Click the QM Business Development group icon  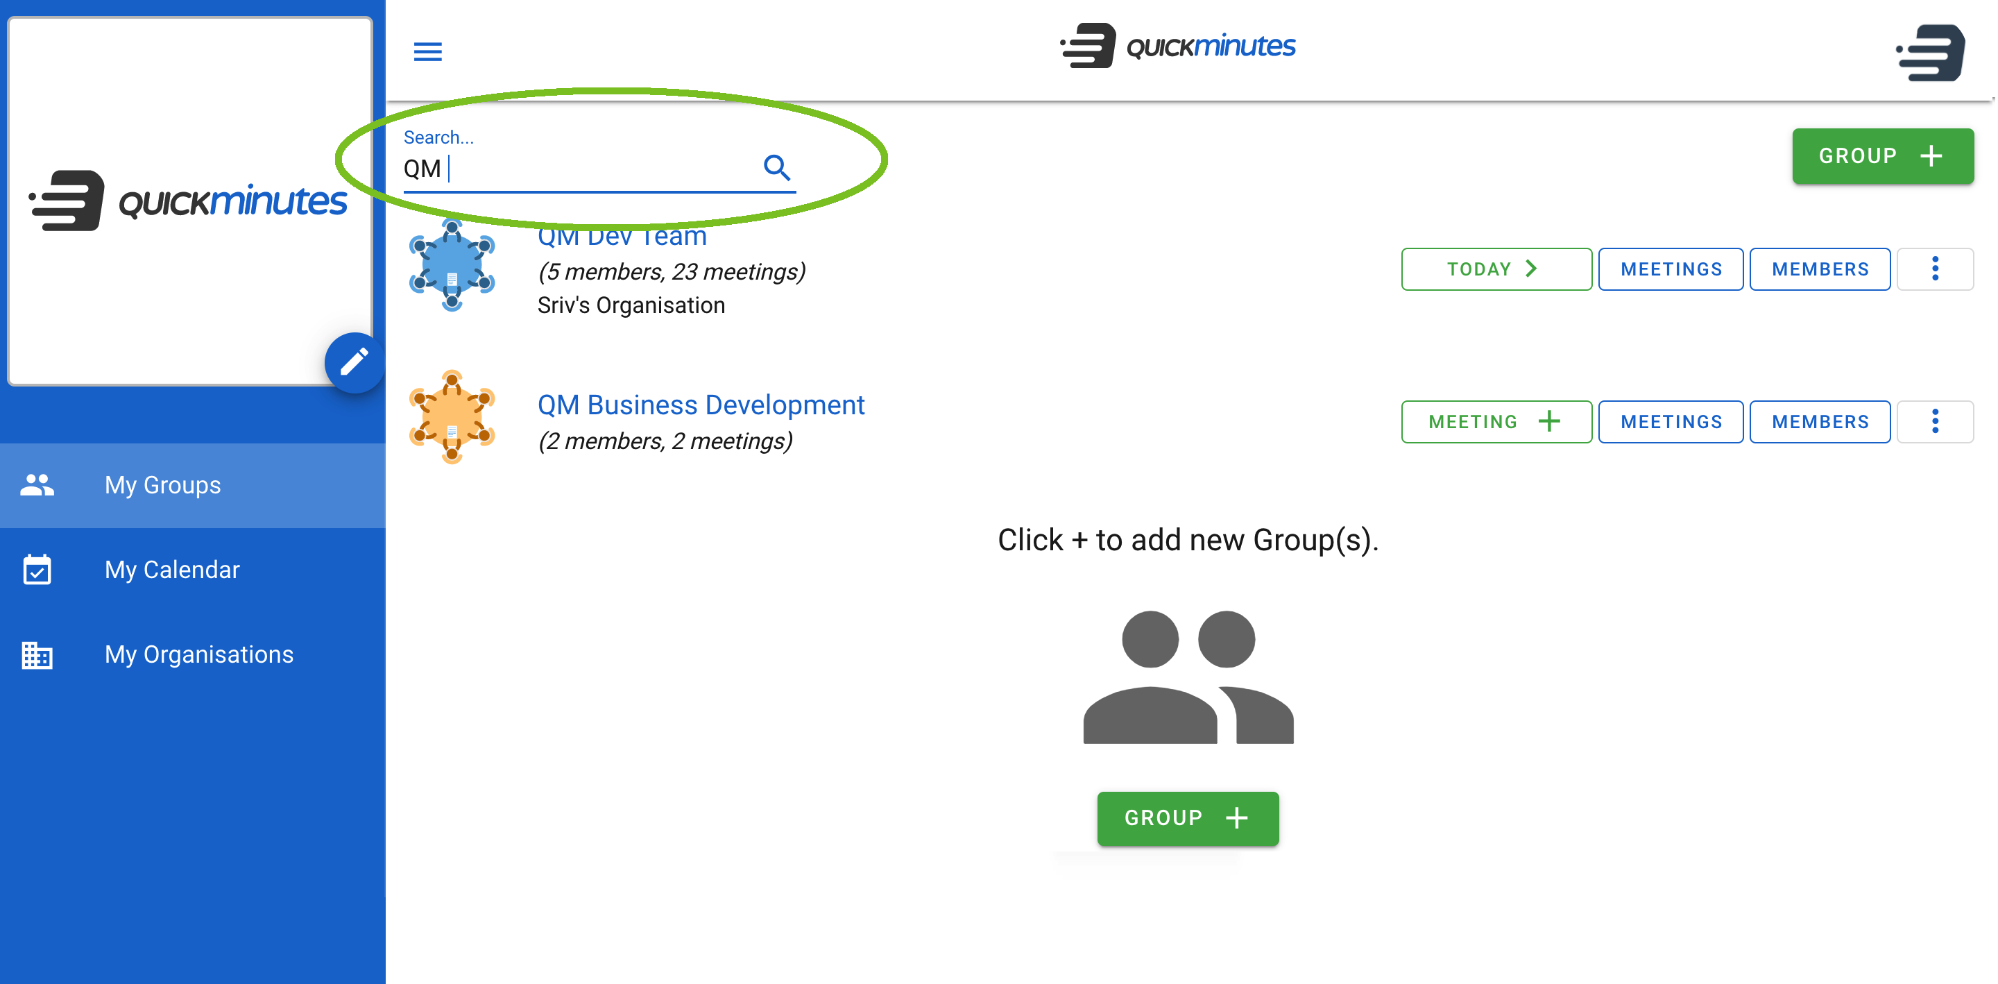[452, 418]
